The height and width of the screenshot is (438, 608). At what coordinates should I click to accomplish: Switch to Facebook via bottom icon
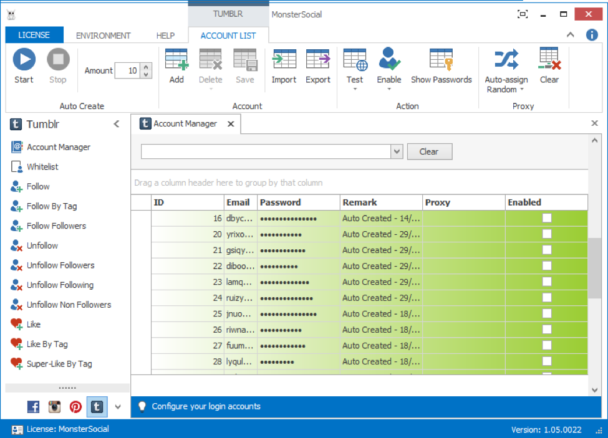pyautogui.click(x=34, y=407)
